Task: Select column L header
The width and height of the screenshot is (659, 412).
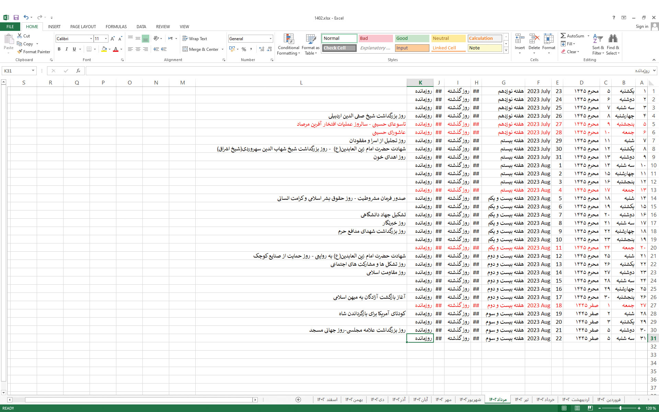Action: (301, 82)
